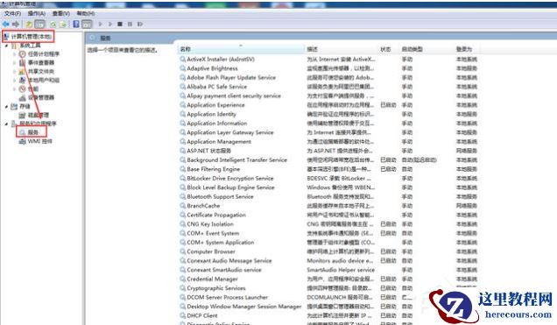Click gear icon beside Adobe Flash Player Update Service
Viewport: 557px width, 325px height.
(x=182, y=77)
